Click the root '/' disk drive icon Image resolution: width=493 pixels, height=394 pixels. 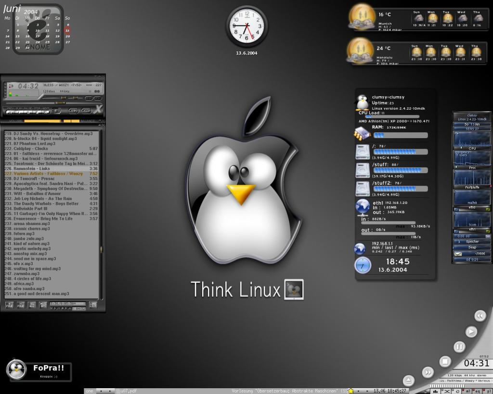pos(363,152)
